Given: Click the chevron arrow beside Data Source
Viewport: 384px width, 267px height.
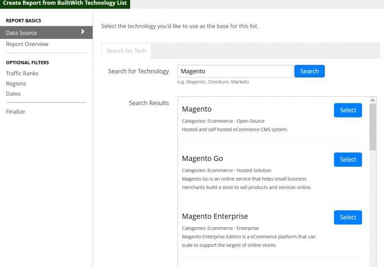Looking at the screenshot, I should point(83,32).
